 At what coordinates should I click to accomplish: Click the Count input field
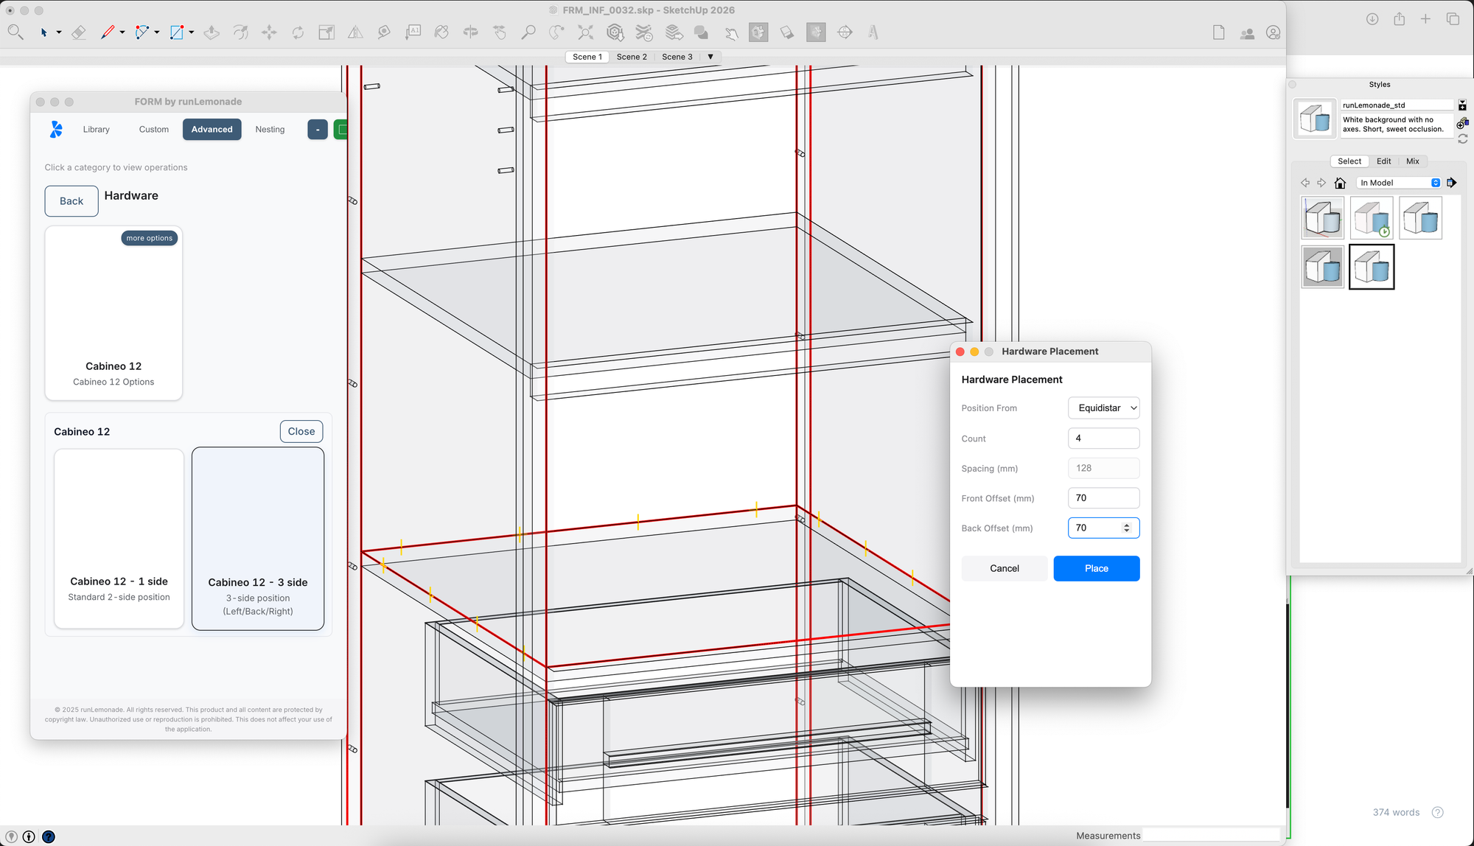pos(1103,438)
